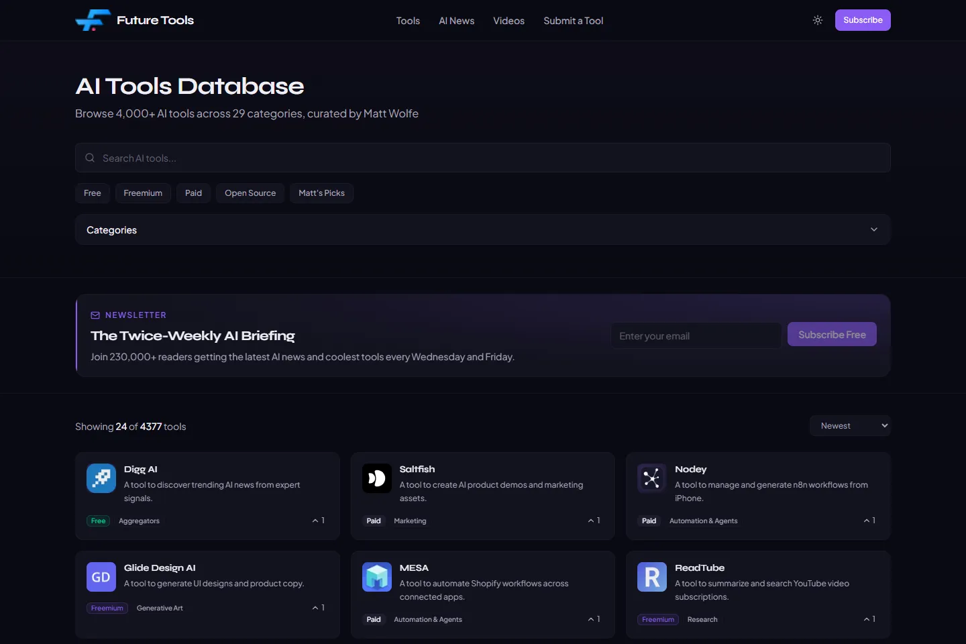Viewport: 966px width, 644px height.
Task: Click the Paid badge on Saltfish
Action: [x=374, y=521]
